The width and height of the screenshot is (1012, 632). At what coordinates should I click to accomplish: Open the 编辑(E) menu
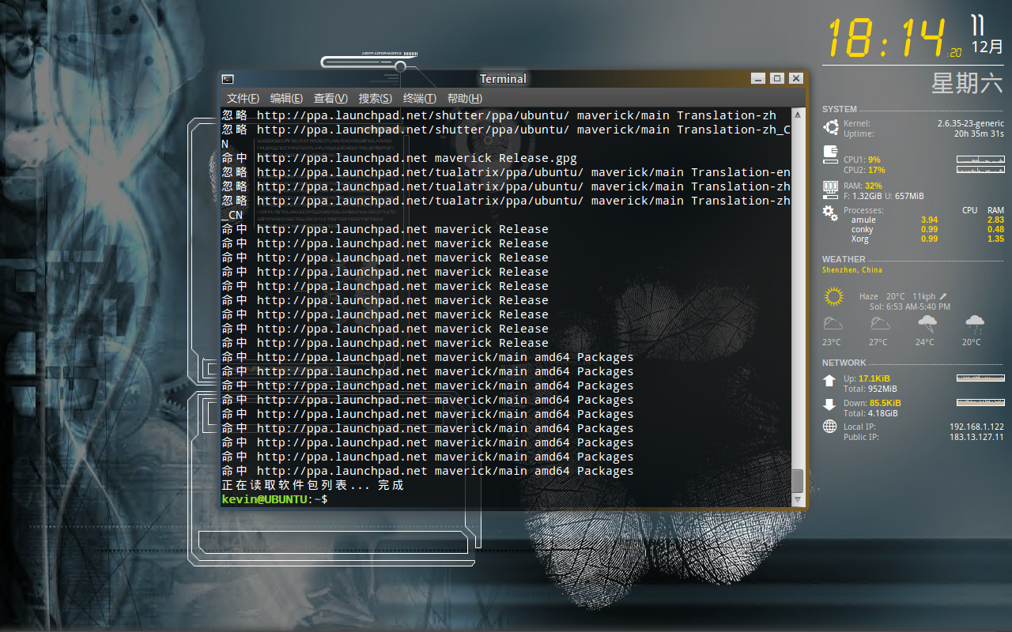click(286, 98)
